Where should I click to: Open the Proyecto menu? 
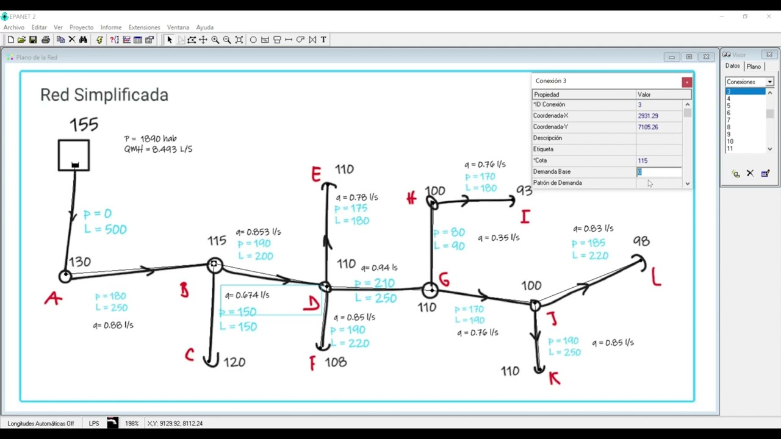[x=81, y=27]
